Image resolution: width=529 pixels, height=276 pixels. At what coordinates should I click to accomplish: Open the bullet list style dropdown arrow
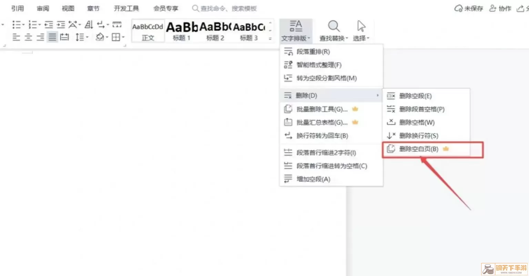23,25
